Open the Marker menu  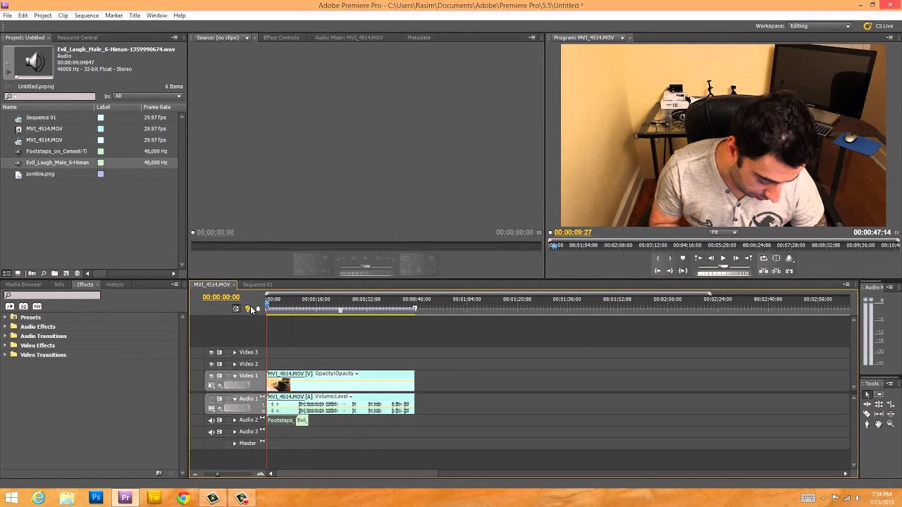[x=113, y=15]
